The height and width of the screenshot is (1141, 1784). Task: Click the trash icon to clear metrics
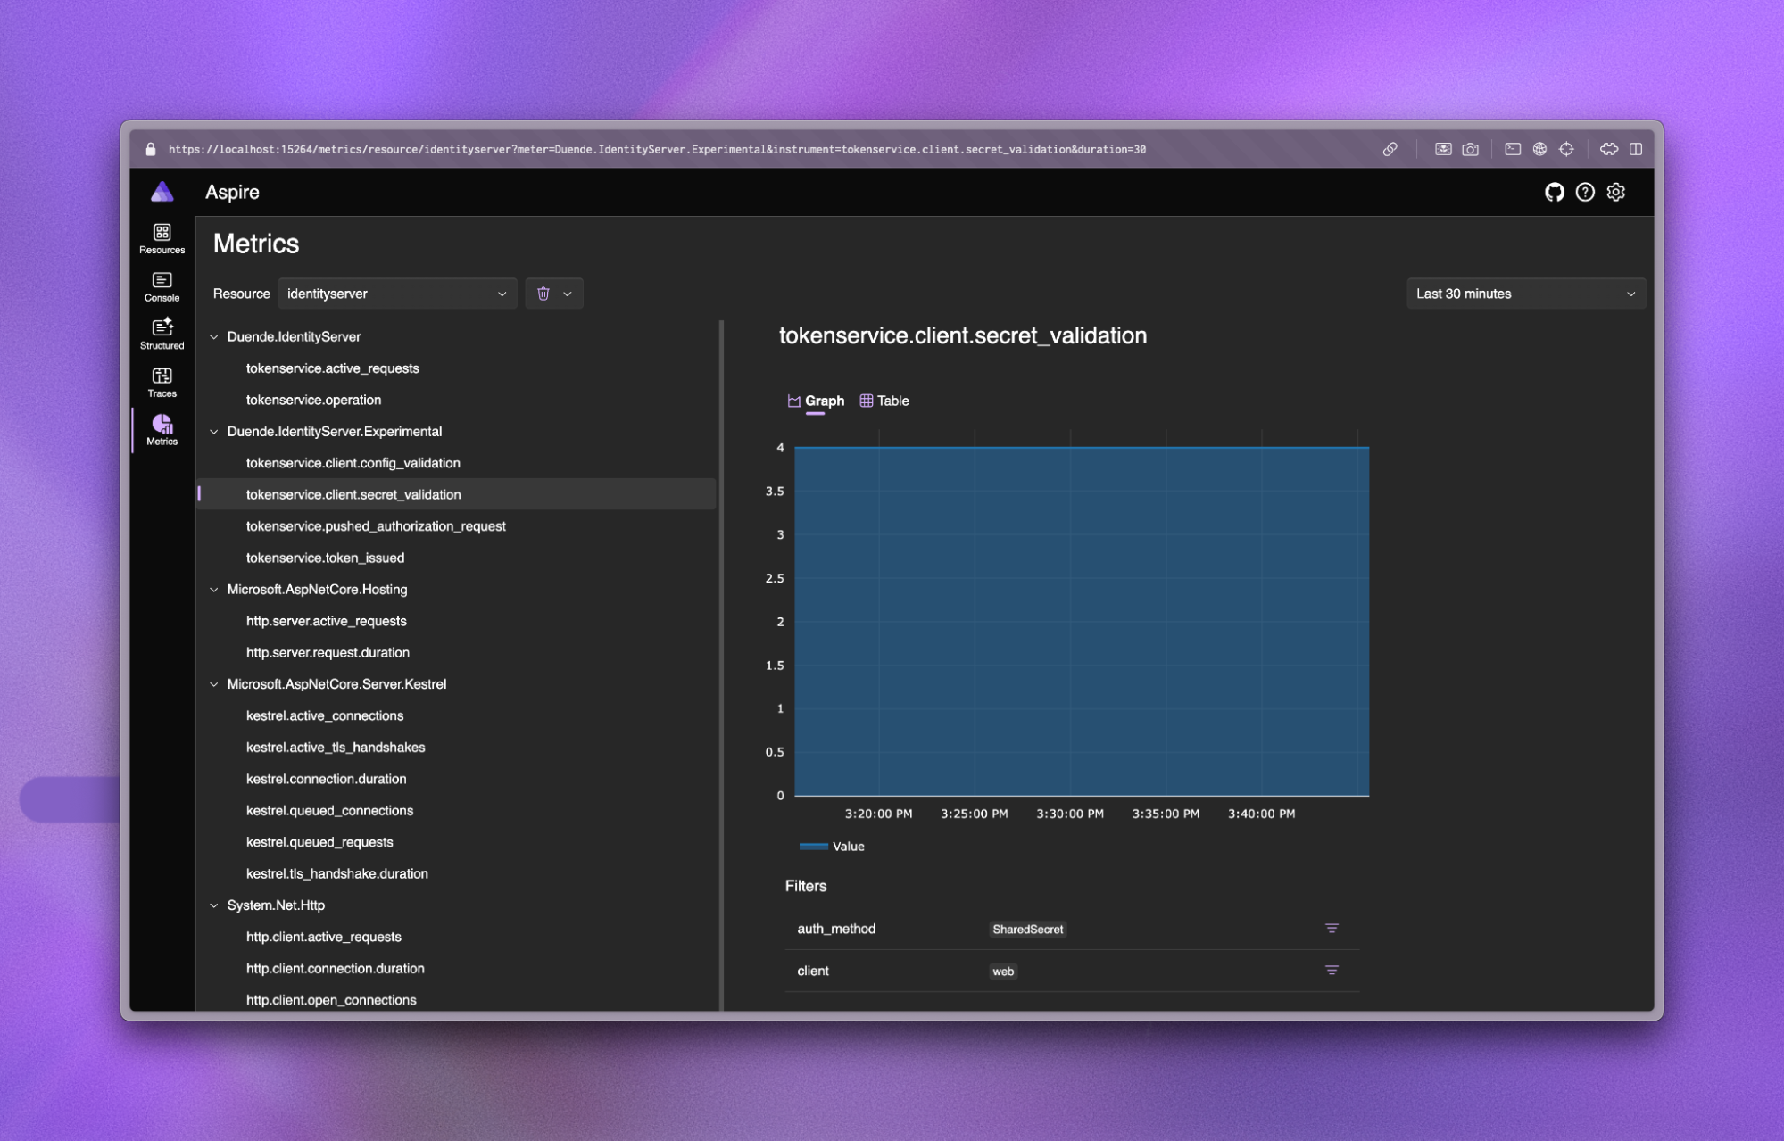click(543, 294)
